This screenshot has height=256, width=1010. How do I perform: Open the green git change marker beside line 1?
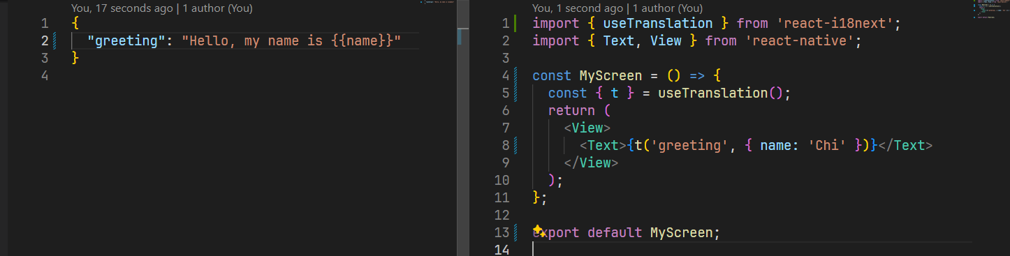pos(515,24)
